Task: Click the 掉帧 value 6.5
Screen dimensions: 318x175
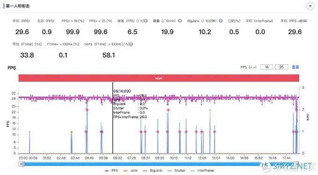Action: click(132, 32)
